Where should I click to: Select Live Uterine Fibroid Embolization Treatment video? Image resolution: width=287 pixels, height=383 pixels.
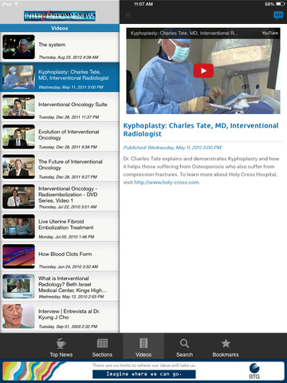[60, 227]
